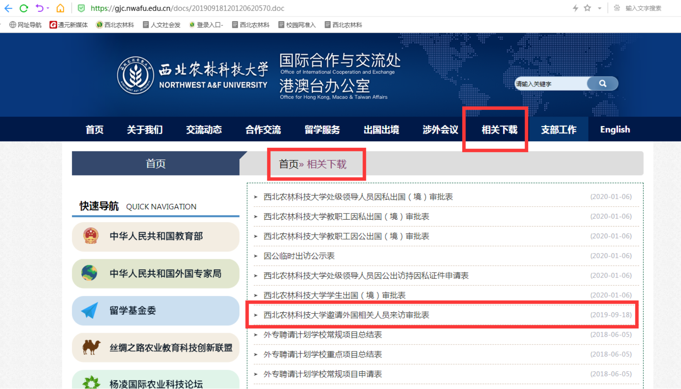
Task: Click the browser back arrow icon
Action: pyautogui.click(x=8, y=8)
